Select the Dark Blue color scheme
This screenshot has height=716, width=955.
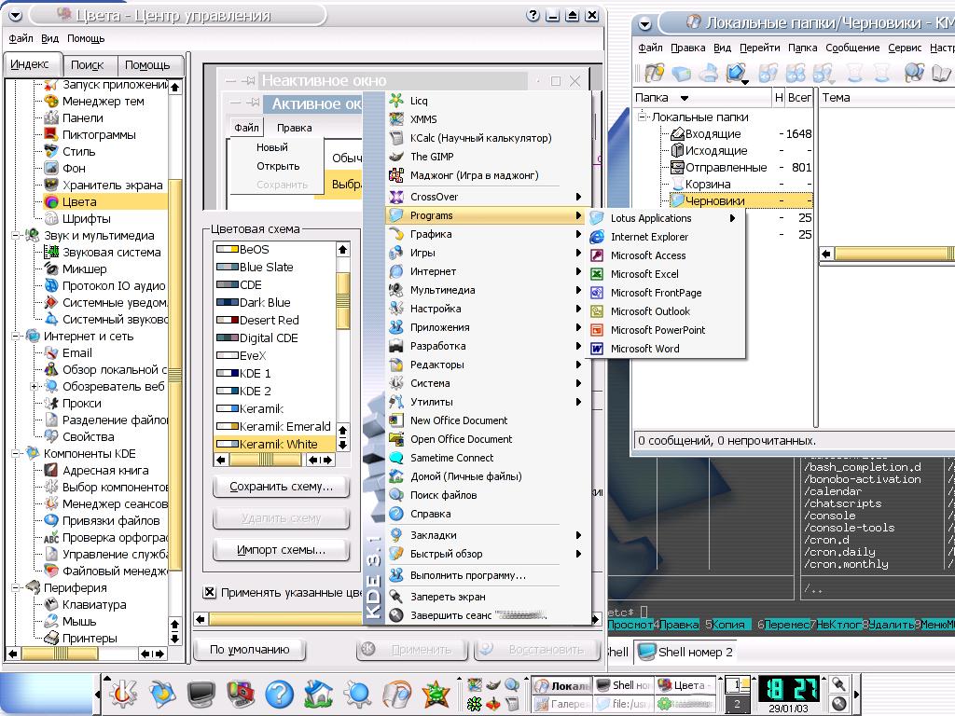coord(274,303)
